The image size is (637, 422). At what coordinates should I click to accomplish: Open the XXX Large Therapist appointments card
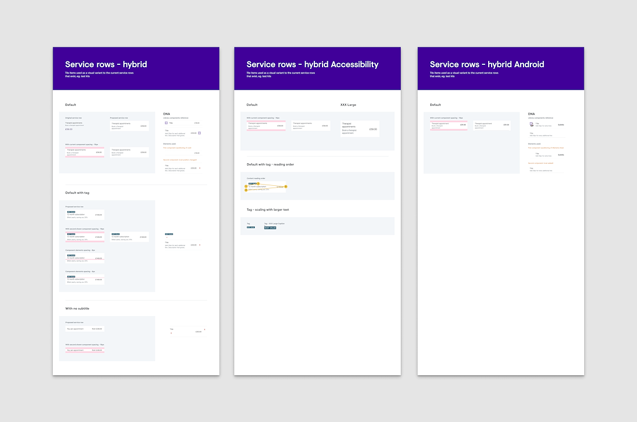[x=360, y=129]
